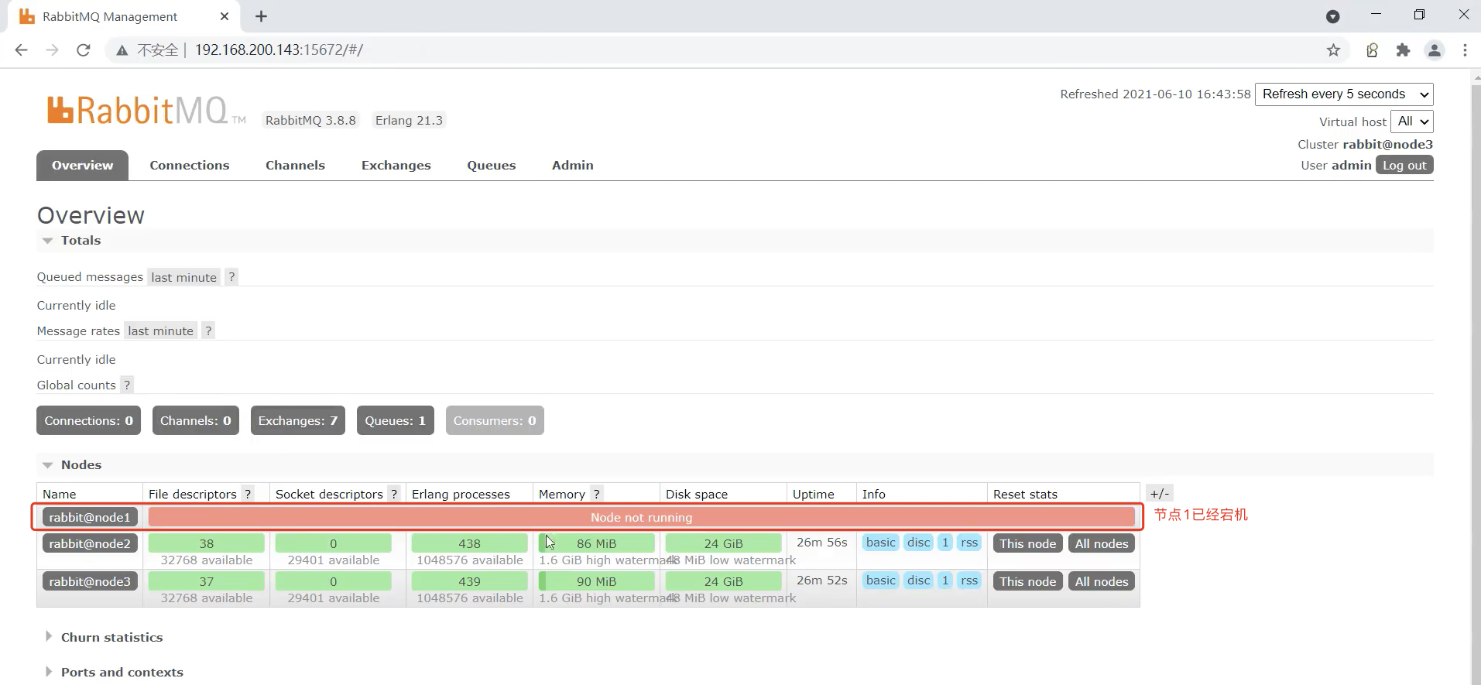1481x685 pixels.
Task: Reset stats for This node on node2
Action: [1028, 544]
